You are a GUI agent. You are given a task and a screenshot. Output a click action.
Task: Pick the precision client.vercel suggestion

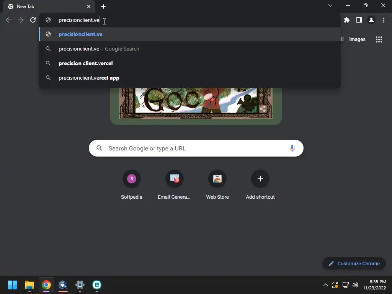click(190, 63)
